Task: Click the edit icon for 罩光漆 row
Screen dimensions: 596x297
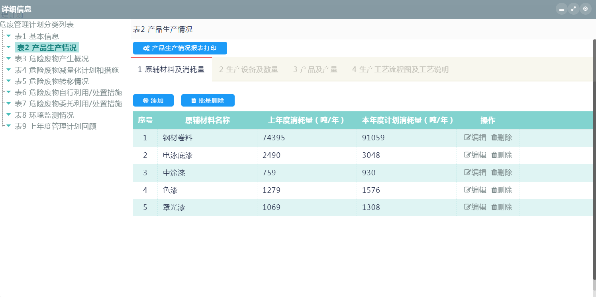Action: click(467, 207)
